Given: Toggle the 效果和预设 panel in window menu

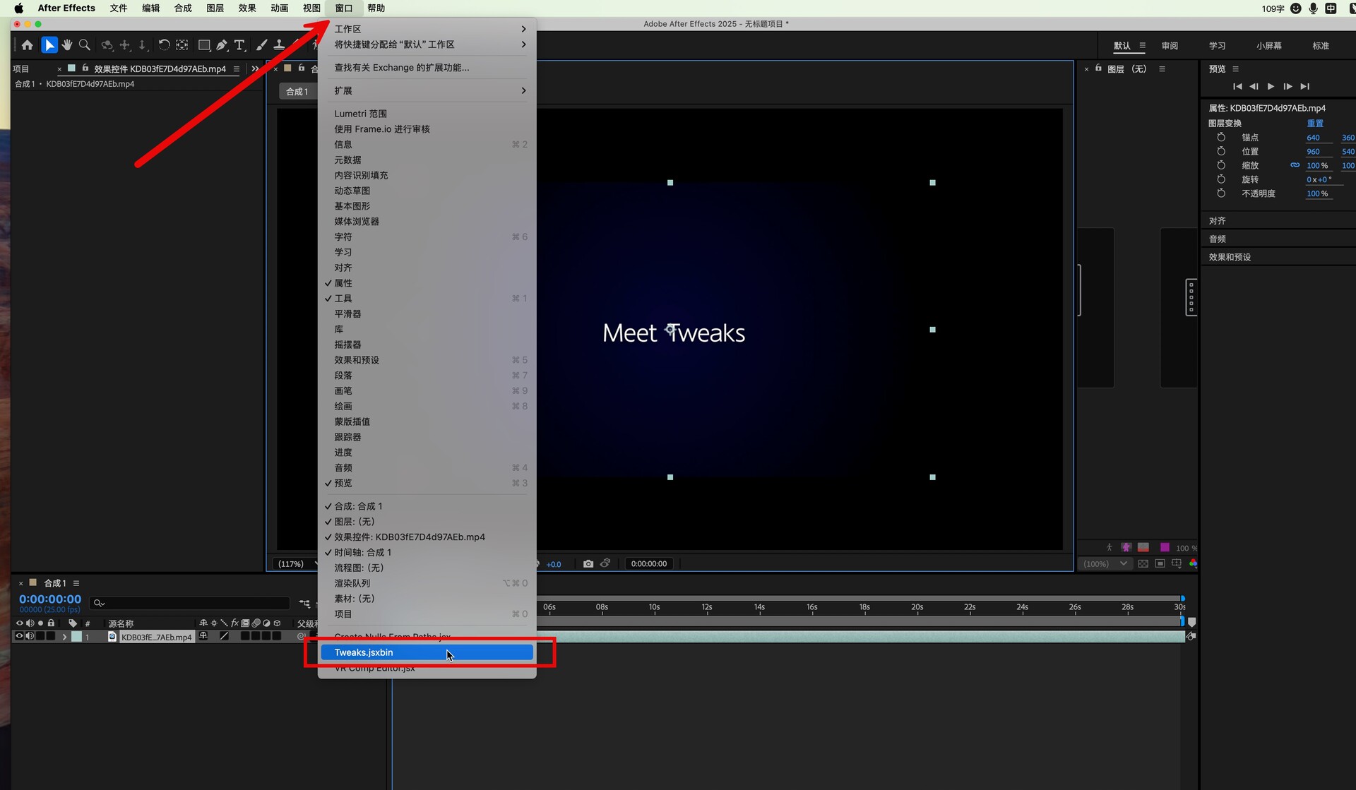Looking at the screenshot, I should [x=357, y=360].
